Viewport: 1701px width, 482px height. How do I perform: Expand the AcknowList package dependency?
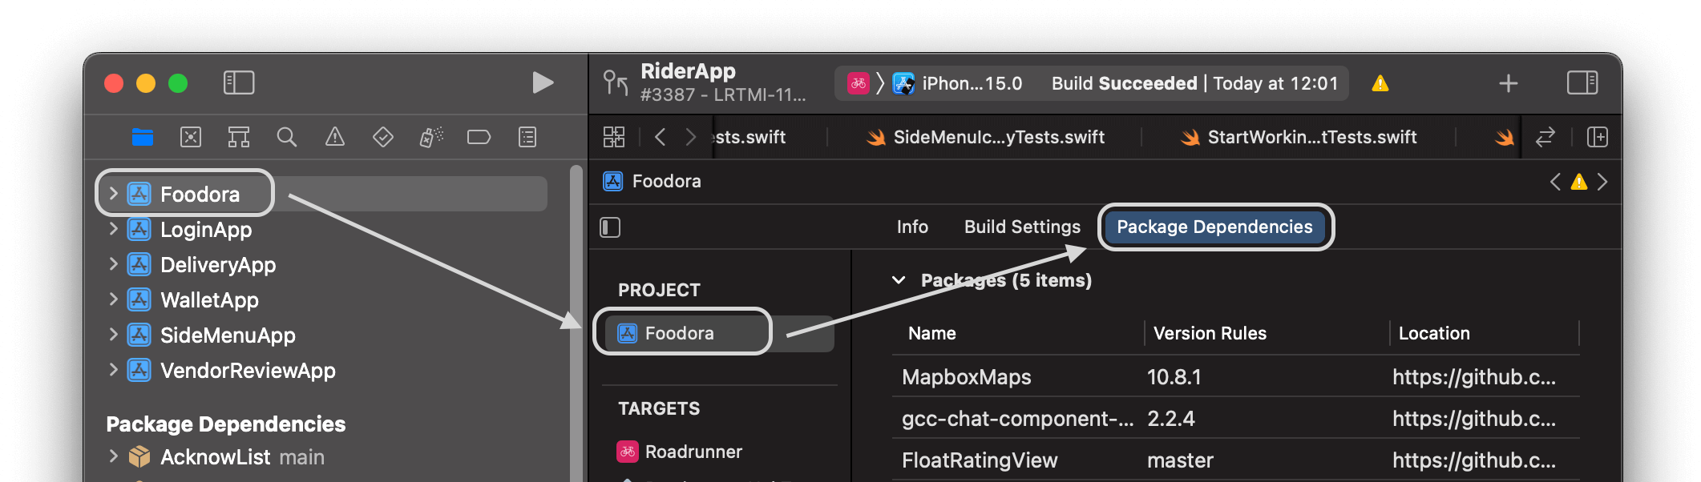(113, 456)
